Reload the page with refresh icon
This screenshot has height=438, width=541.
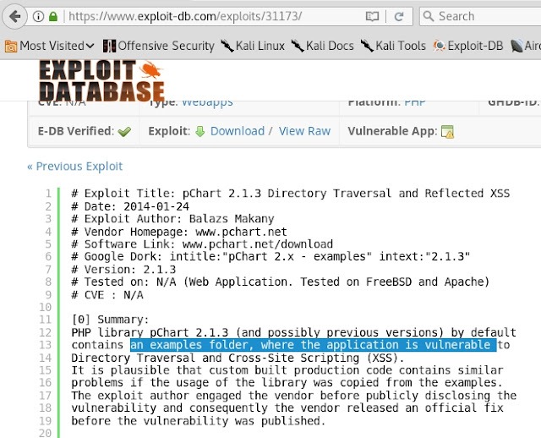(x=399, y=16)
